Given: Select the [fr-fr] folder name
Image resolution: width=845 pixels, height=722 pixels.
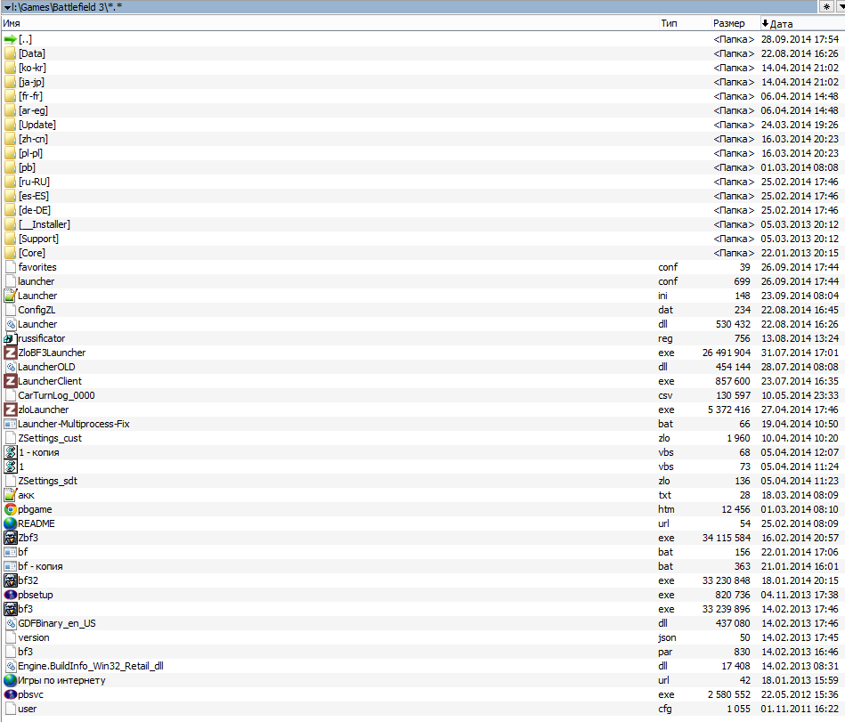Looking at the screenshot, I should click(x=30, y=96).
